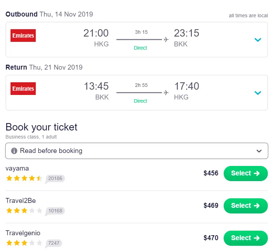This screenshot has height=250, width=271.
Task: Click the vayama star rating
Action: pos(24,178)
